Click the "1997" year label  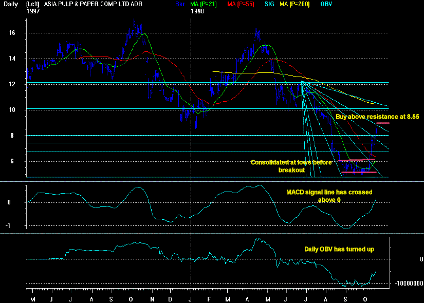33,11
